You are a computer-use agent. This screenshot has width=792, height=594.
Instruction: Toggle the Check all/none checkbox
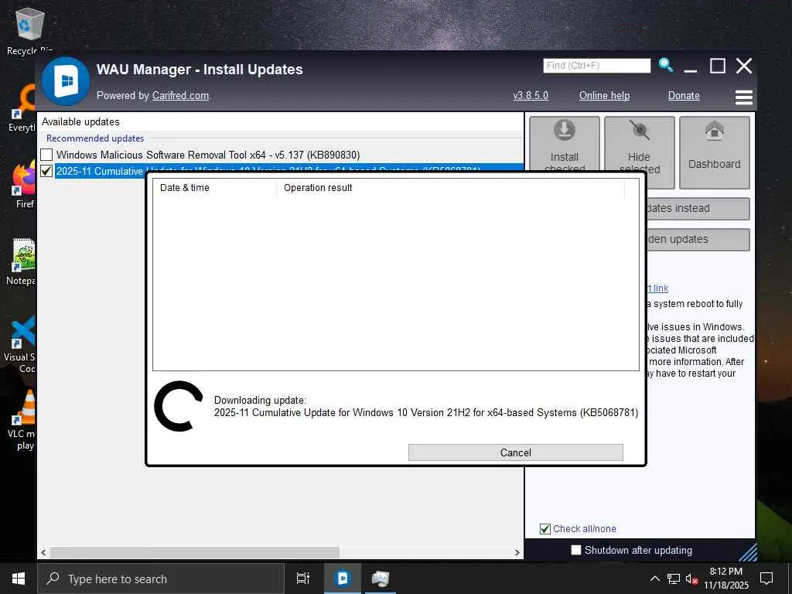click(545, 529)
